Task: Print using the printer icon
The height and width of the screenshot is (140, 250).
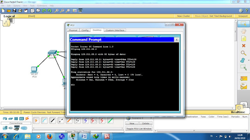Action: pos(20,10)
